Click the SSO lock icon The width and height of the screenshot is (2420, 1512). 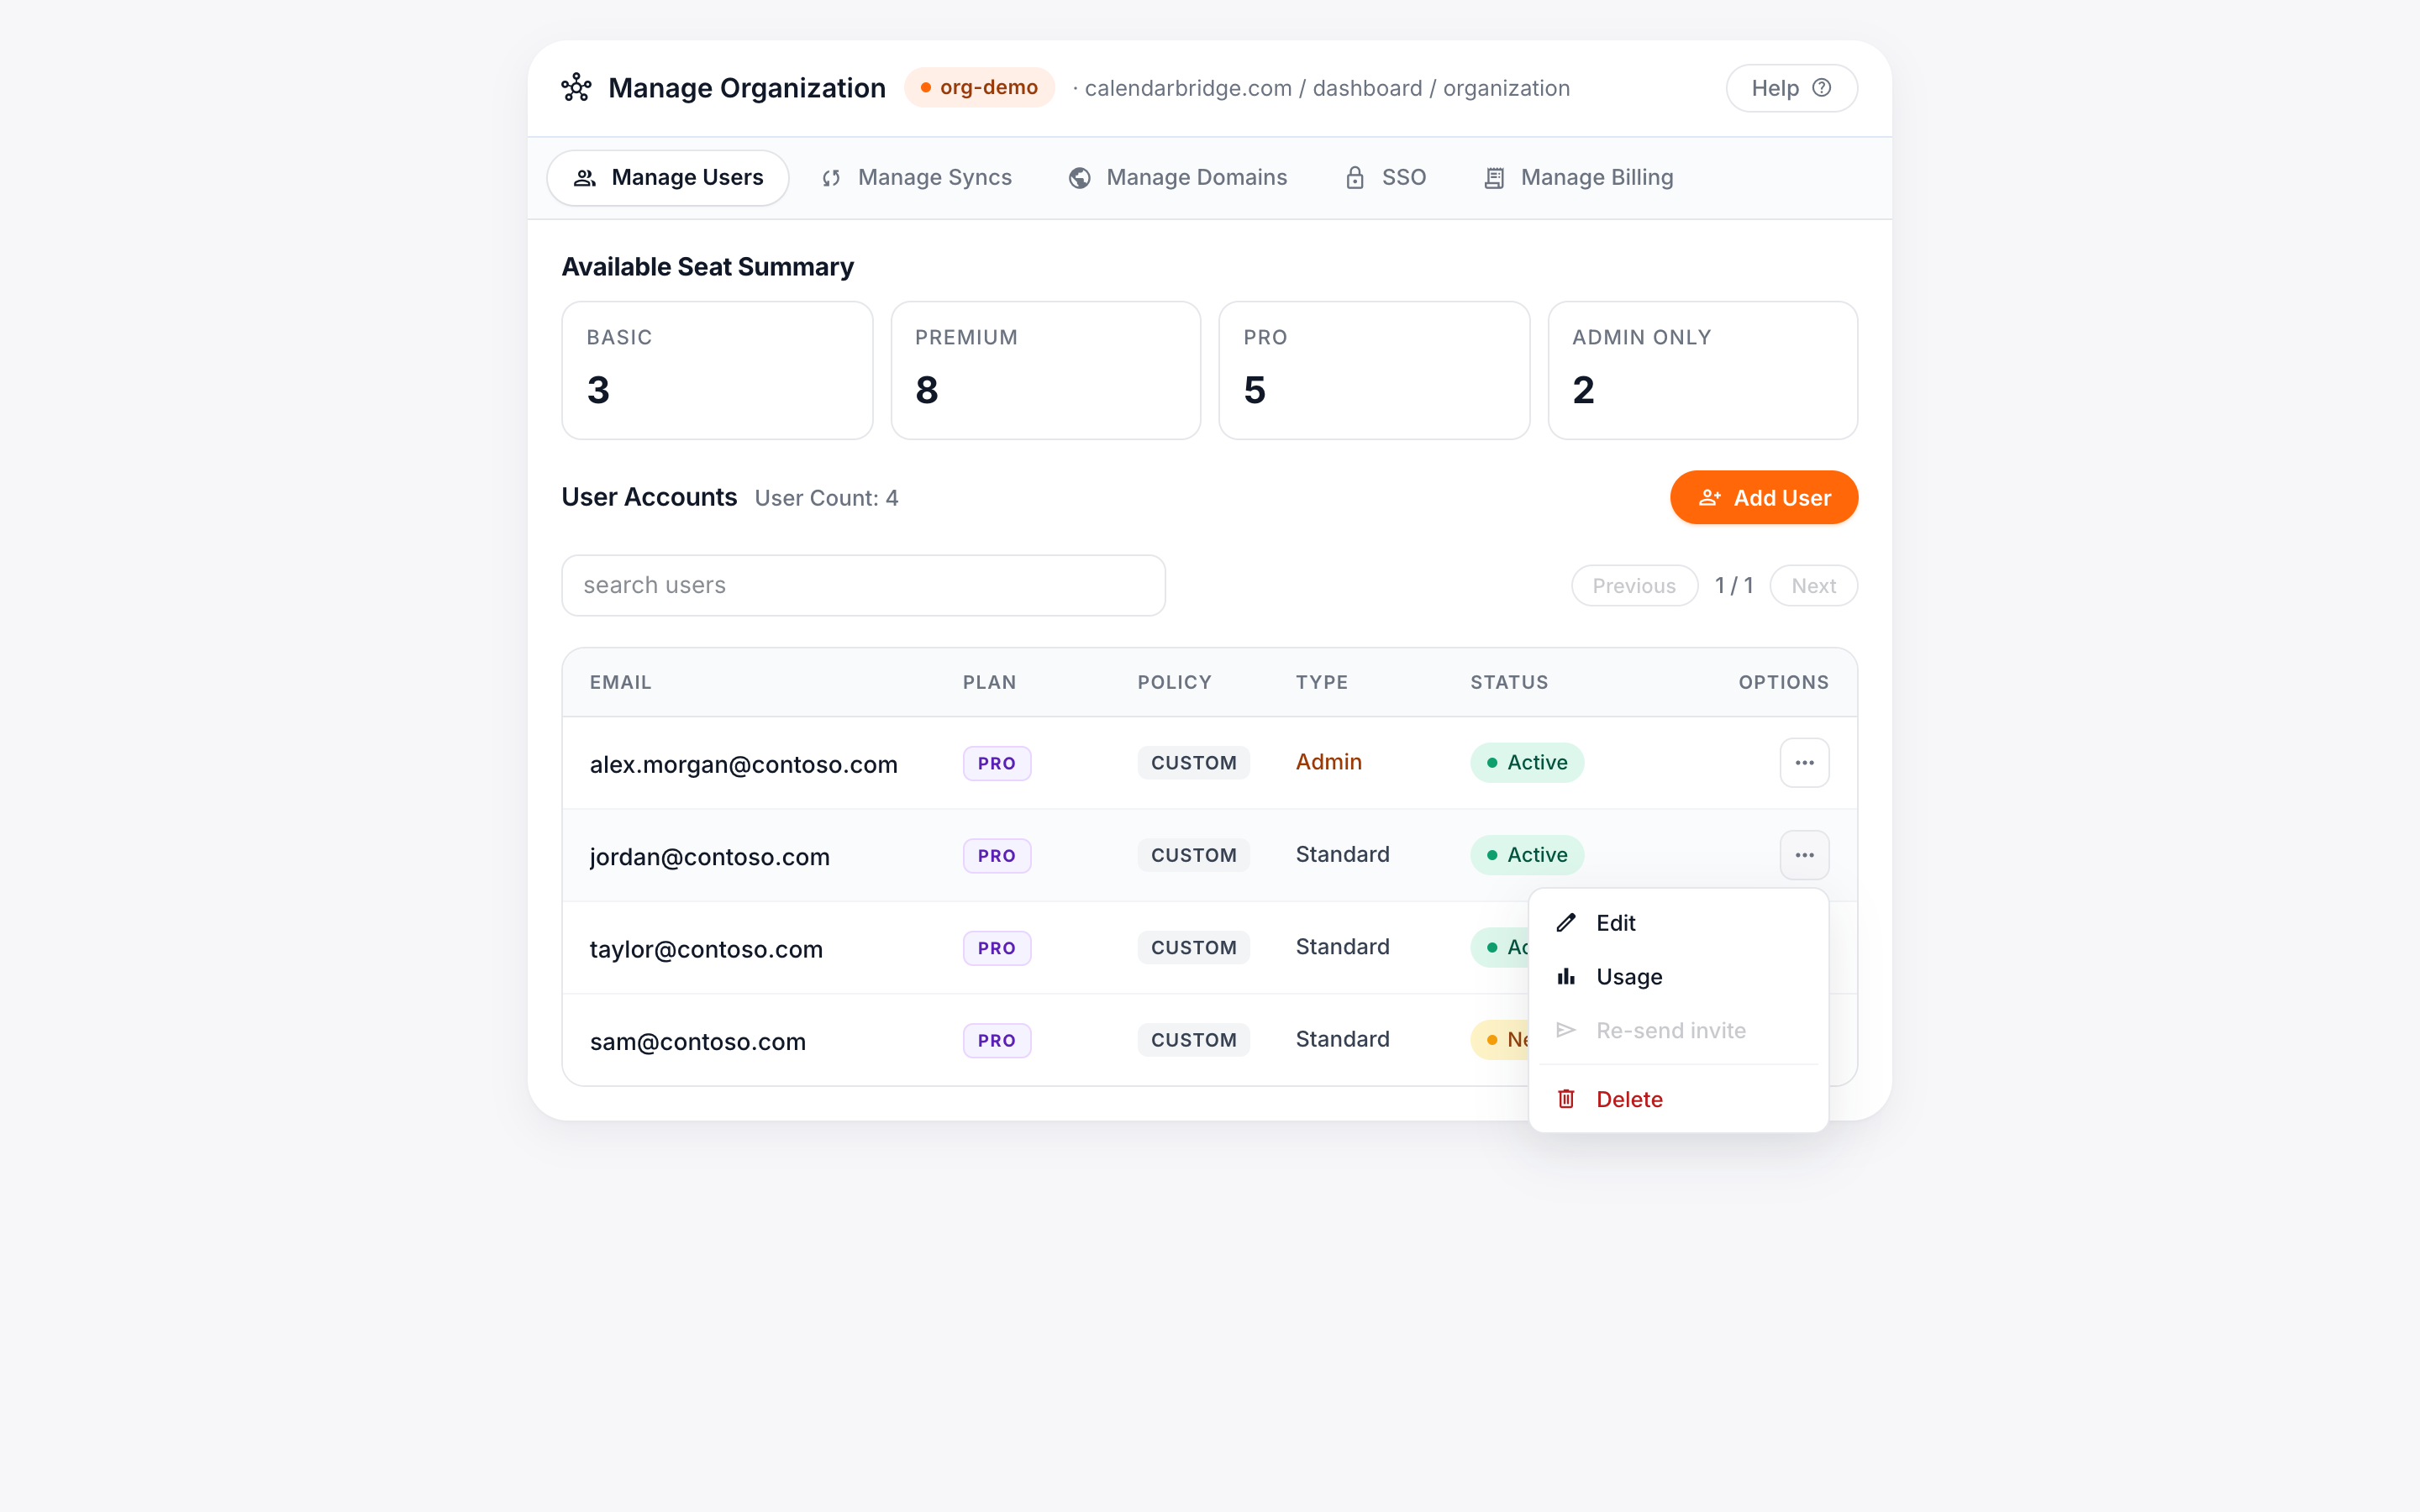tap(1355, 178)
